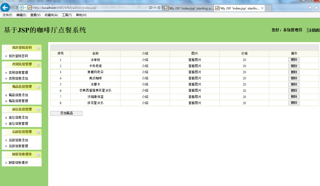The width and height of the screenshot is (320, 186).
Task: Open the 工具(T) menu
Action: click(x=67, y=15)
